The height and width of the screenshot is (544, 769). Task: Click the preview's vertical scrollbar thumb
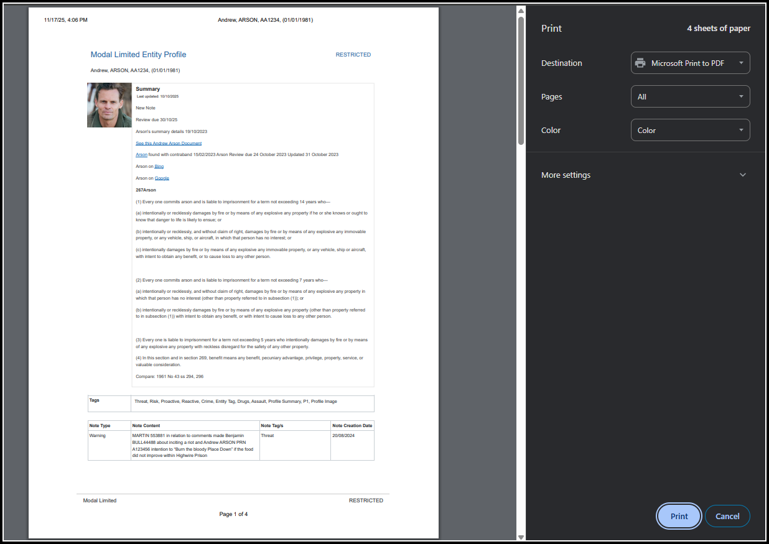[x=521, y=81]
